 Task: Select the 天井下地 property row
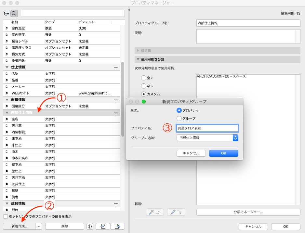coord(61,178)
